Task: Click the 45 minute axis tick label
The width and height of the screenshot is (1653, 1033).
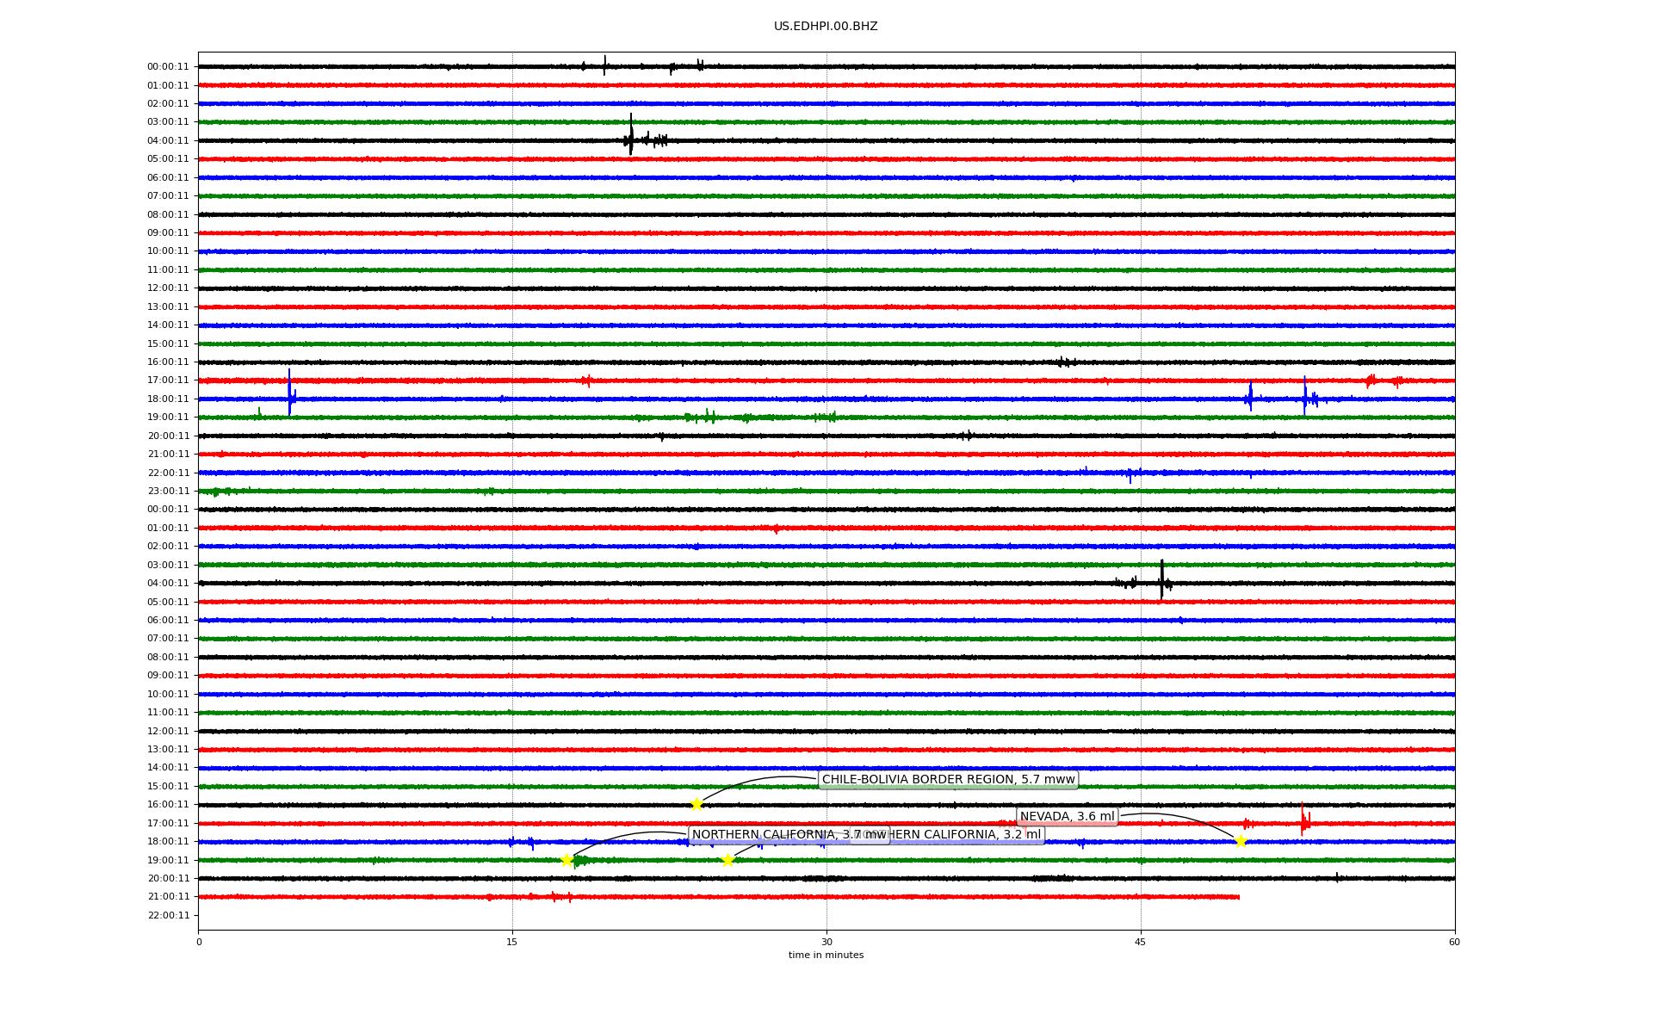Action: click(x=1141, y=942)
